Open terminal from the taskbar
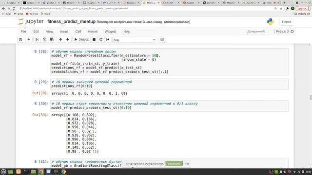The width and height of the screenshot is (312, 175). coord(26,172)
